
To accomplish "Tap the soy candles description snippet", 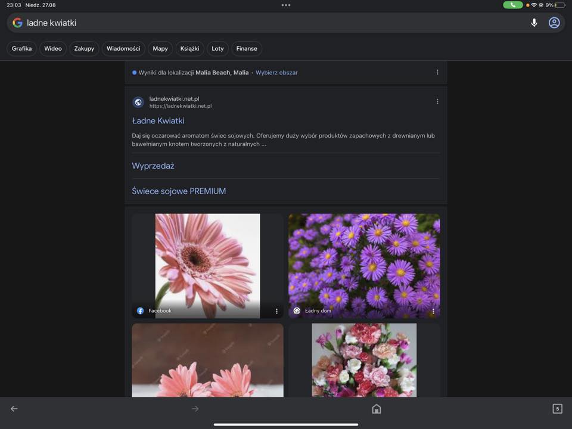I will click(284, 139).
